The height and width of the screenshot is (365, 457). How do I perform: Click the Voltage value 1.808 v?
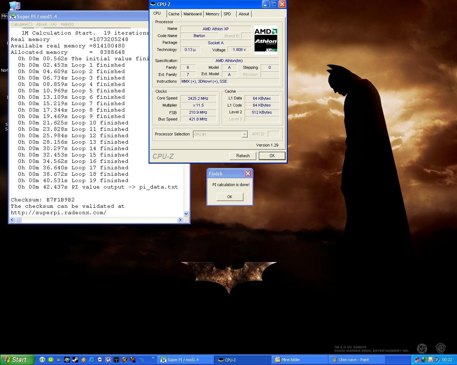pos(239,50)
